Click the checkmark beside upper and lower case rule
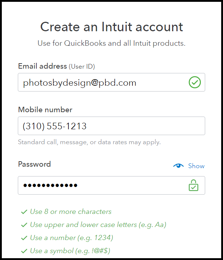223x260 pixels. point(24,225)
